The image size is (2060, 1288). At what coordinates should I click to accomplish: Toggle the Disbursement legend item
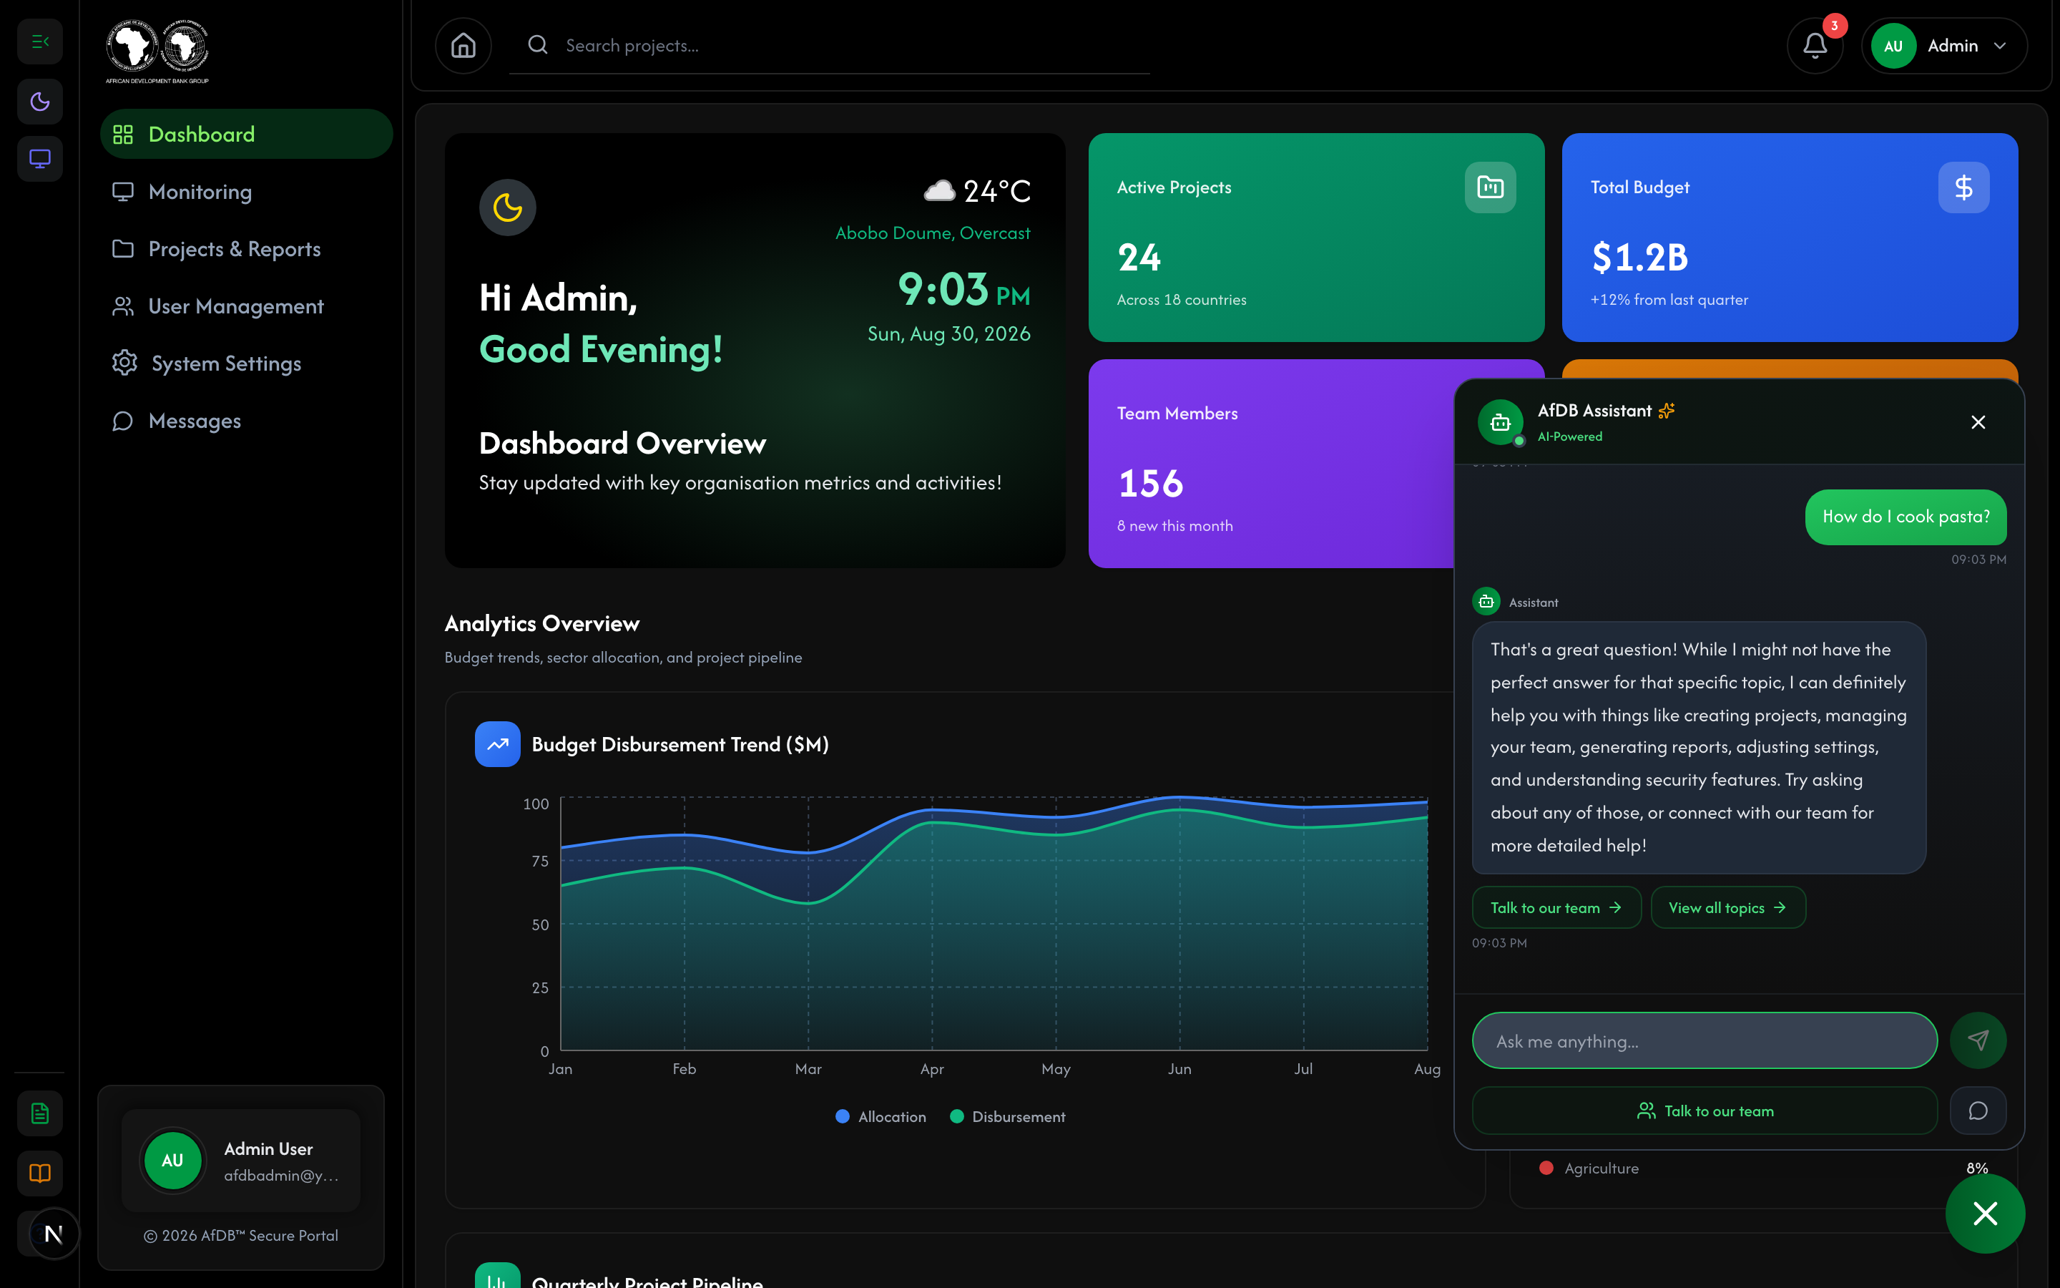point(1007,1116)
